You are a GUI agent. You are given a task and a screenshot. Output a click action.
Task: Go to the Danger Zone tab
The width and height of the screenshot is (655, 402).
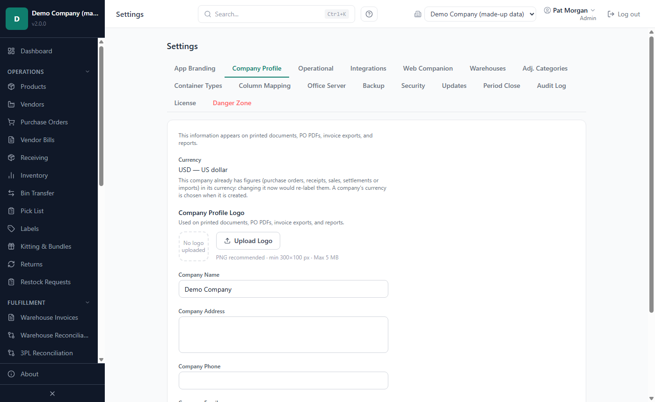[232, 103]
